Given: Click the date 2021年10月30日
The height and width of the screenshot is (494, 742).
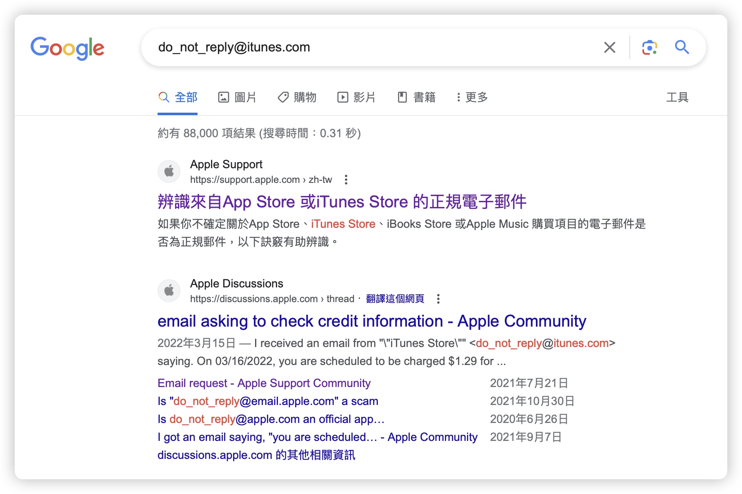Looking at the screenshot, I should [532, 401].
